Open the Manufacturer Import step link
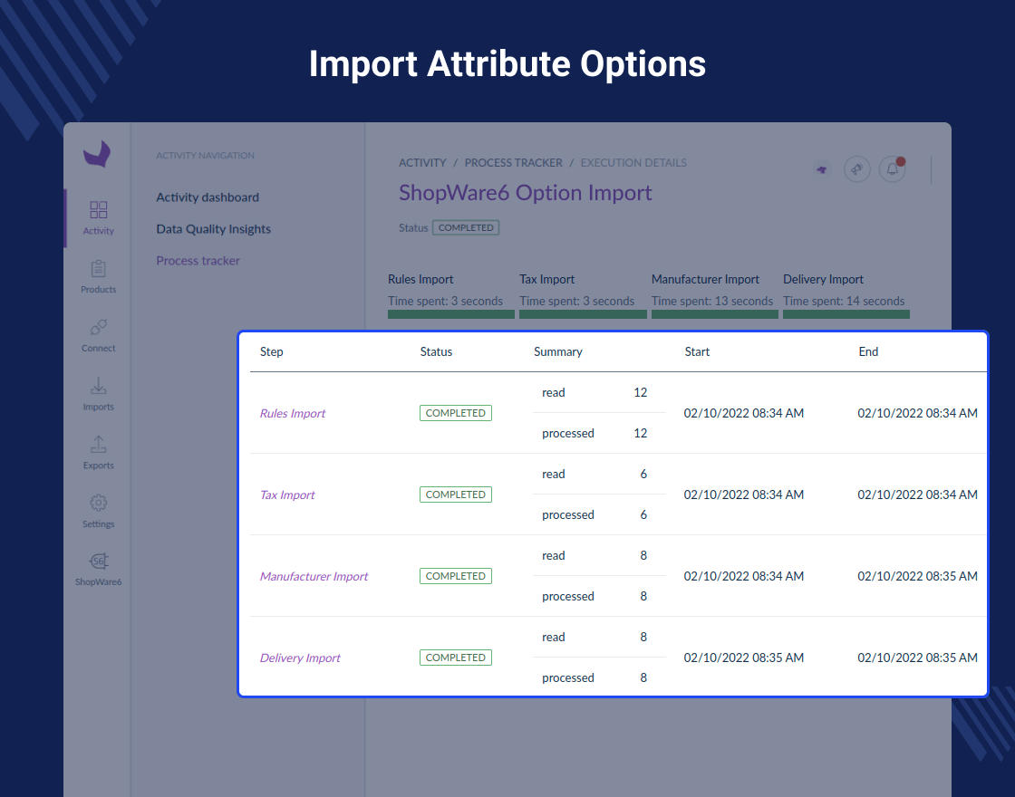Screen dimensions: 1015x797 [x=314, y=576]
